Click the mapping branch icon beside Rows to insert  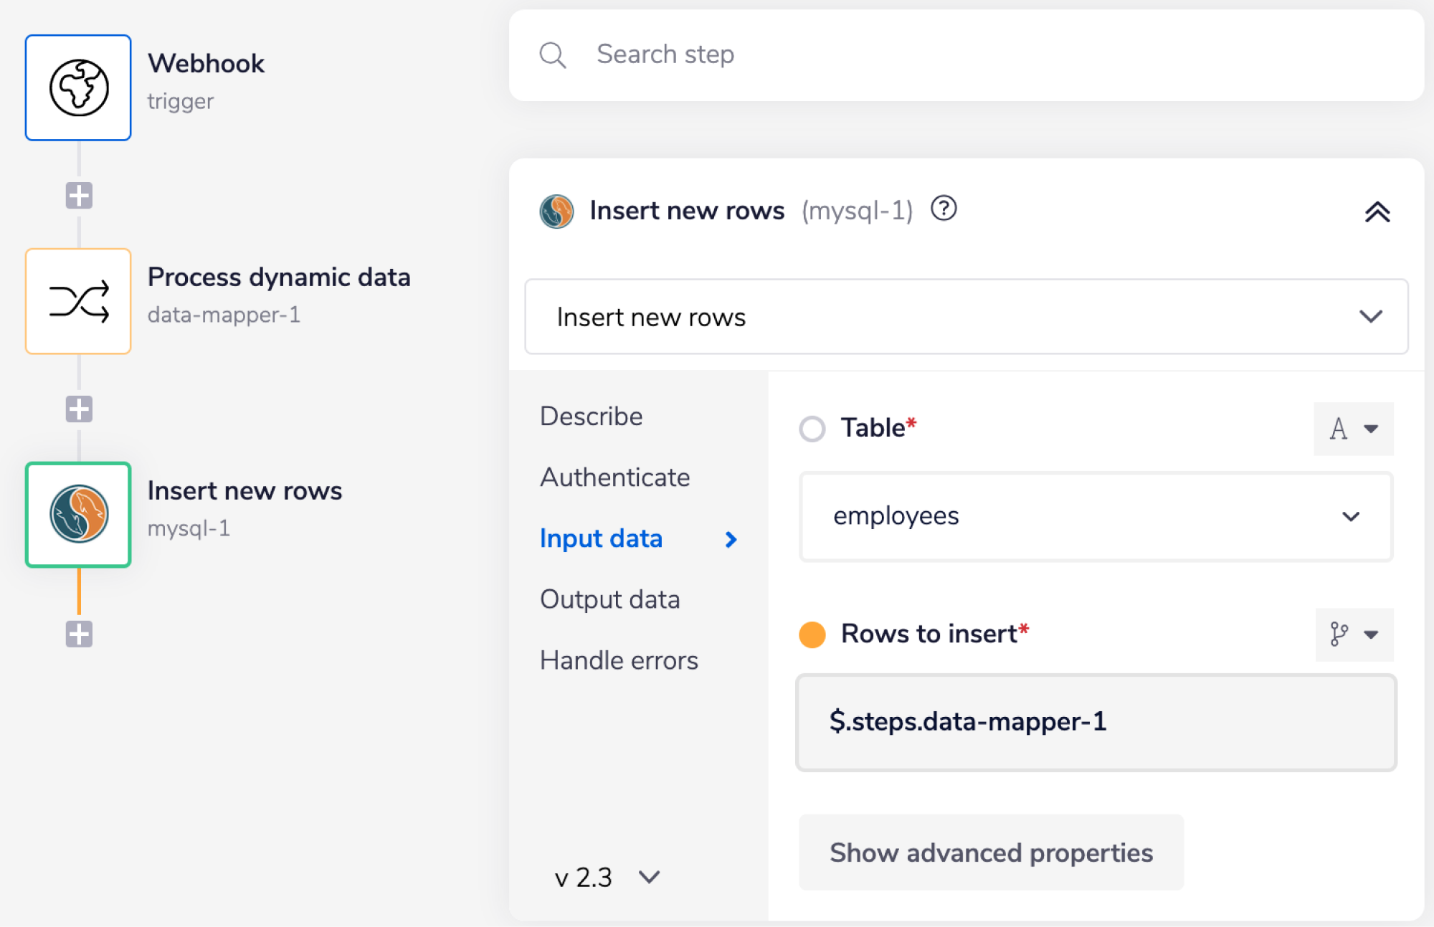[x=1354, y=634]
